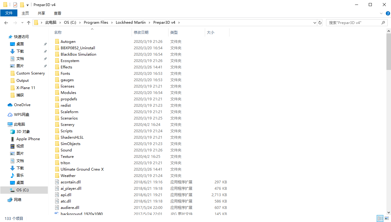The height and width of the screenshot is (222, 391).
Task: Click the Back navigation arrow
Action: (x=6, y=23)
